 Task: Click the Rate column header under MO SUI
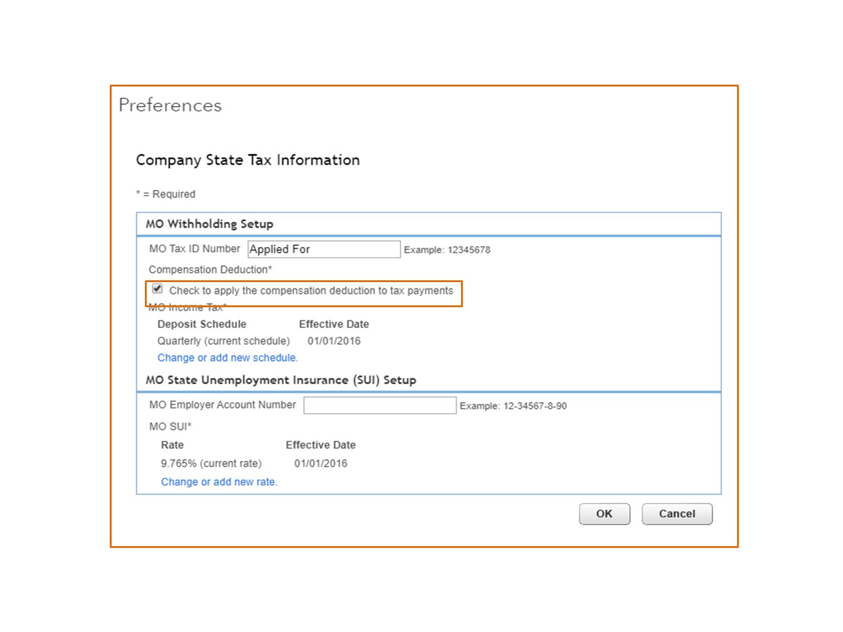point(172,445)
